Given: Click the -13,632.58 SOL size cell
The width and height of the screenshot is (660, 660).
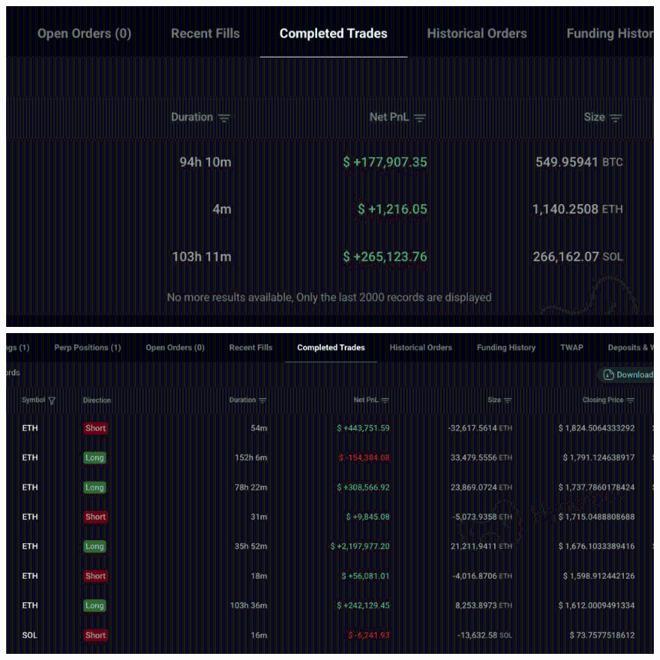Looking at the screenshot, I should click(x=485, y=635).
